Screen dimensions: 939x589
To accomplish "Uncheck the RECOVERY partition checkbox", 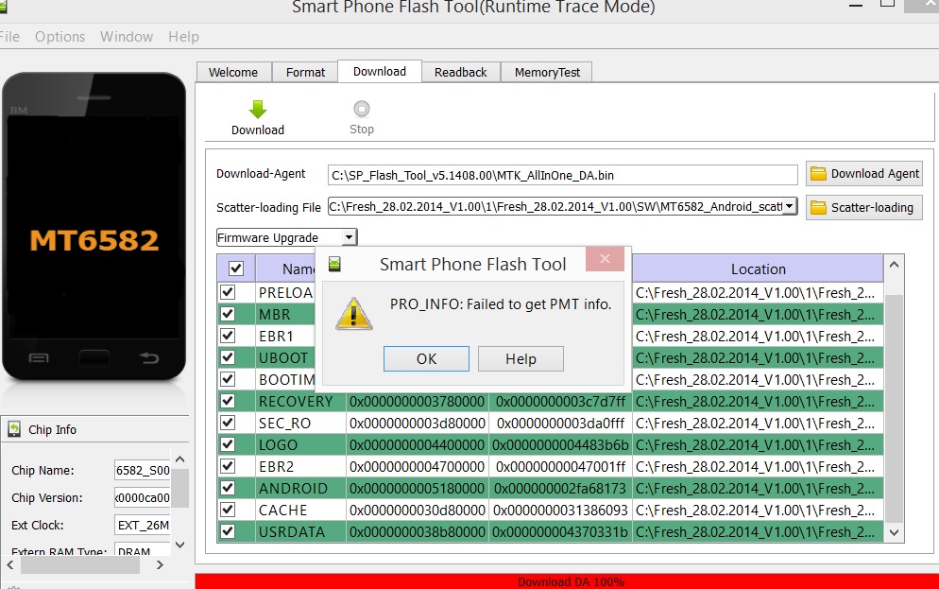I will point(228,401).
